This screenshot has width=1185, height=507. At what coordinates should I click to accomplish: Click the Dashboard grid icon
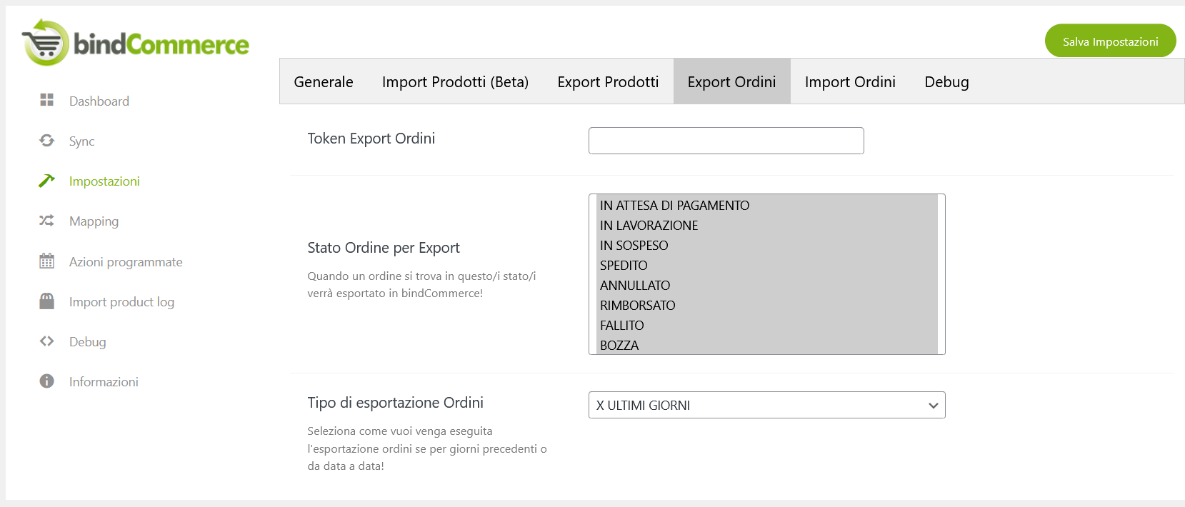[x=47, y=100]
